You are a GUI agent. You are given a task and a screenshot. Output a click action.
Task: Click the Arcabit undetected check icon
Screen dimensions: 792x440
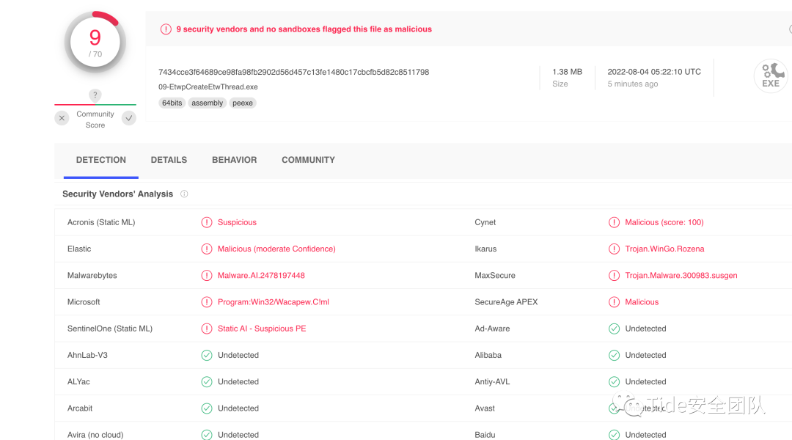[207, 408]
